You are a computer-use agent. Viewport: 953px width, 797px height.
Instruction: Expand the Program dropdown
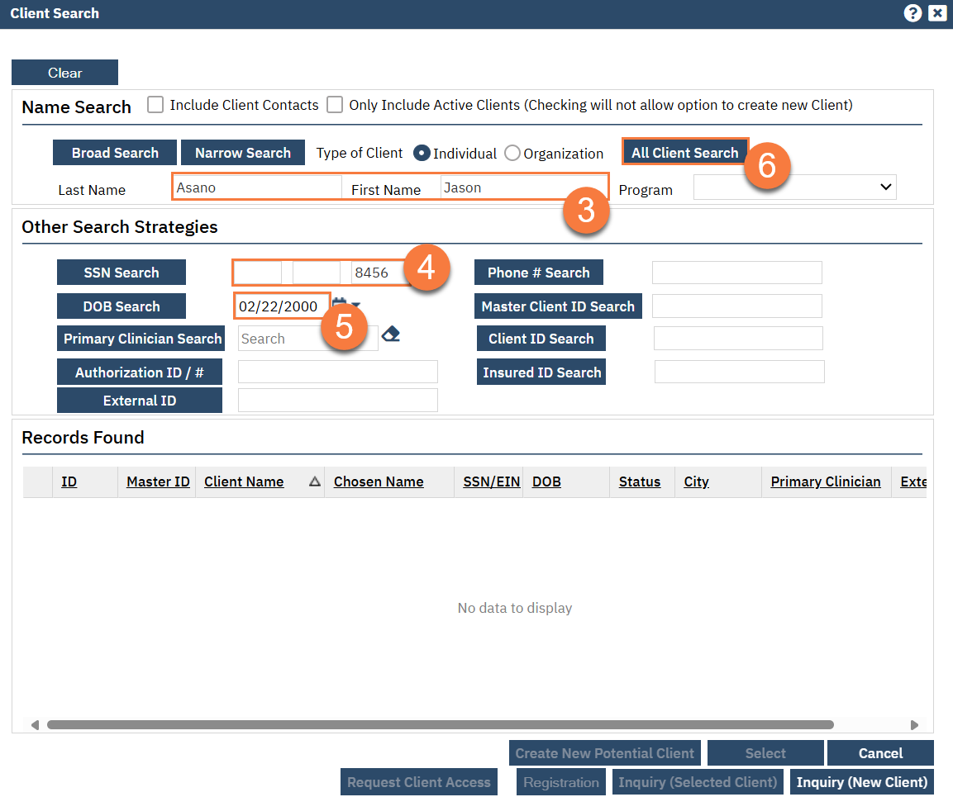[x=794, y=187]
